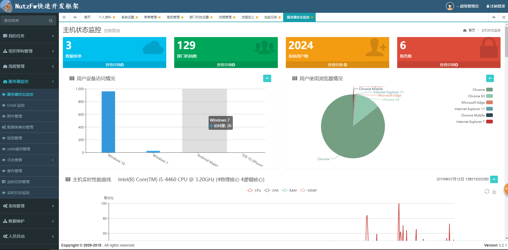Click 首页 breadcrumb link

472,30
